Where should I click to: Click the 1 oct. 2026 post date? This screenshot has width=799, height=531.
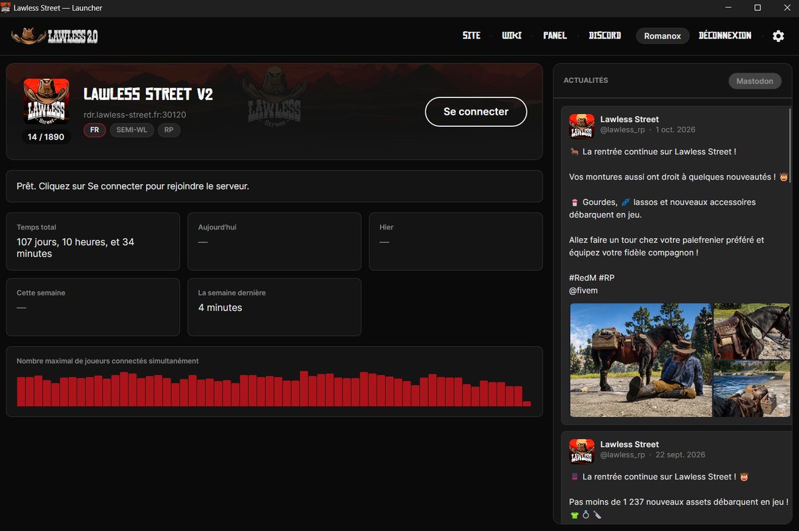675,129
